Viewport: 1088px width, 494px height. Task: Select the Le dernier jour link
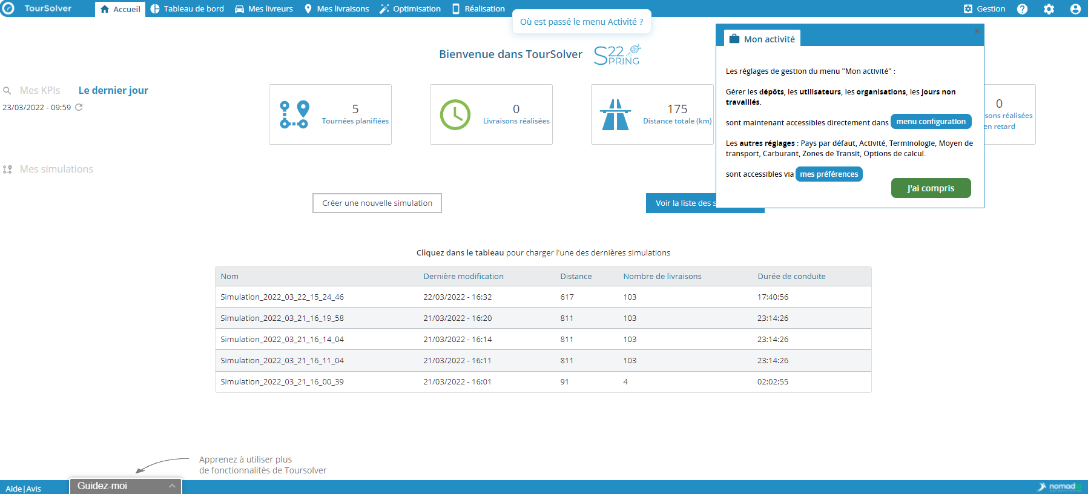pyautogui.click(x=113, y=90)
